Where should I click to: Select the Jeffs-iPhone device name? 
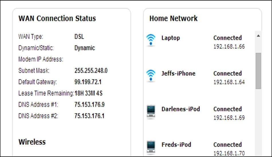click(178, 73)
